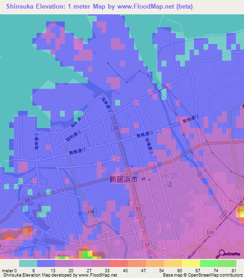Click the route 13 road shield
Screen dimensions: 244x278
point(27,200)
